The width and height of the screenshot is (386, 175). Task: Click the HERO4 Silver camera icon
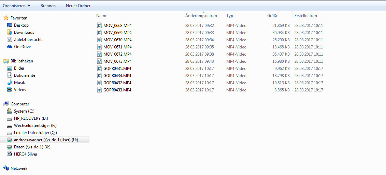[10, 154]
